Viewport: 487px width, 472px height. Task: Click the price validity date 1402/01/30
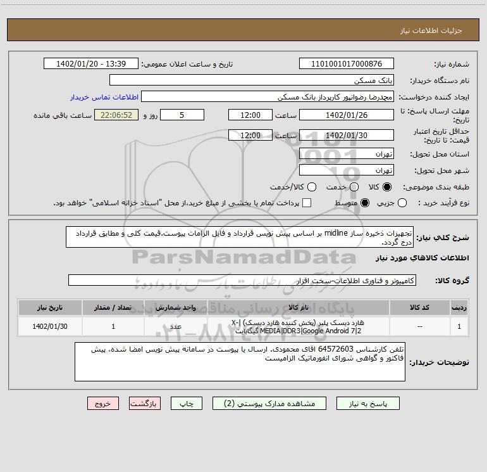(x=347, y=135)
